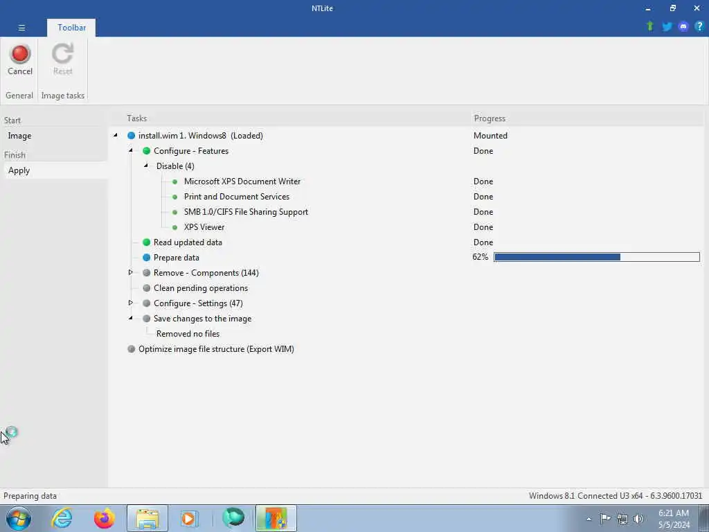Select SMB 1.0/CIFS File Sharing Support
Viewport: 709px width, 532px height.
pyautogui.click(x=246, y=212)
